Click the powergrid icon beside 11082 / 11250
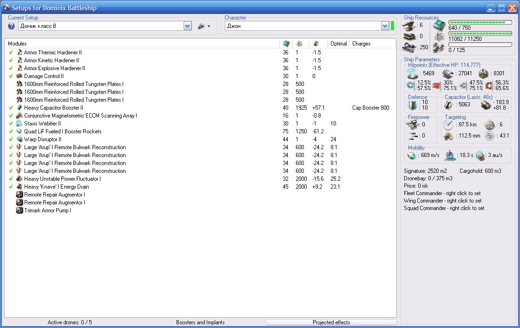Screen dimensions: 520x328 tap(439, 37)
